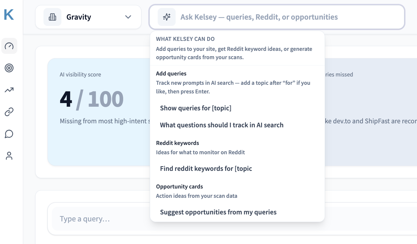Click the trending chart icon in the sidebar
Viewport: 417px width, 244px height.
tap(9, 90)
